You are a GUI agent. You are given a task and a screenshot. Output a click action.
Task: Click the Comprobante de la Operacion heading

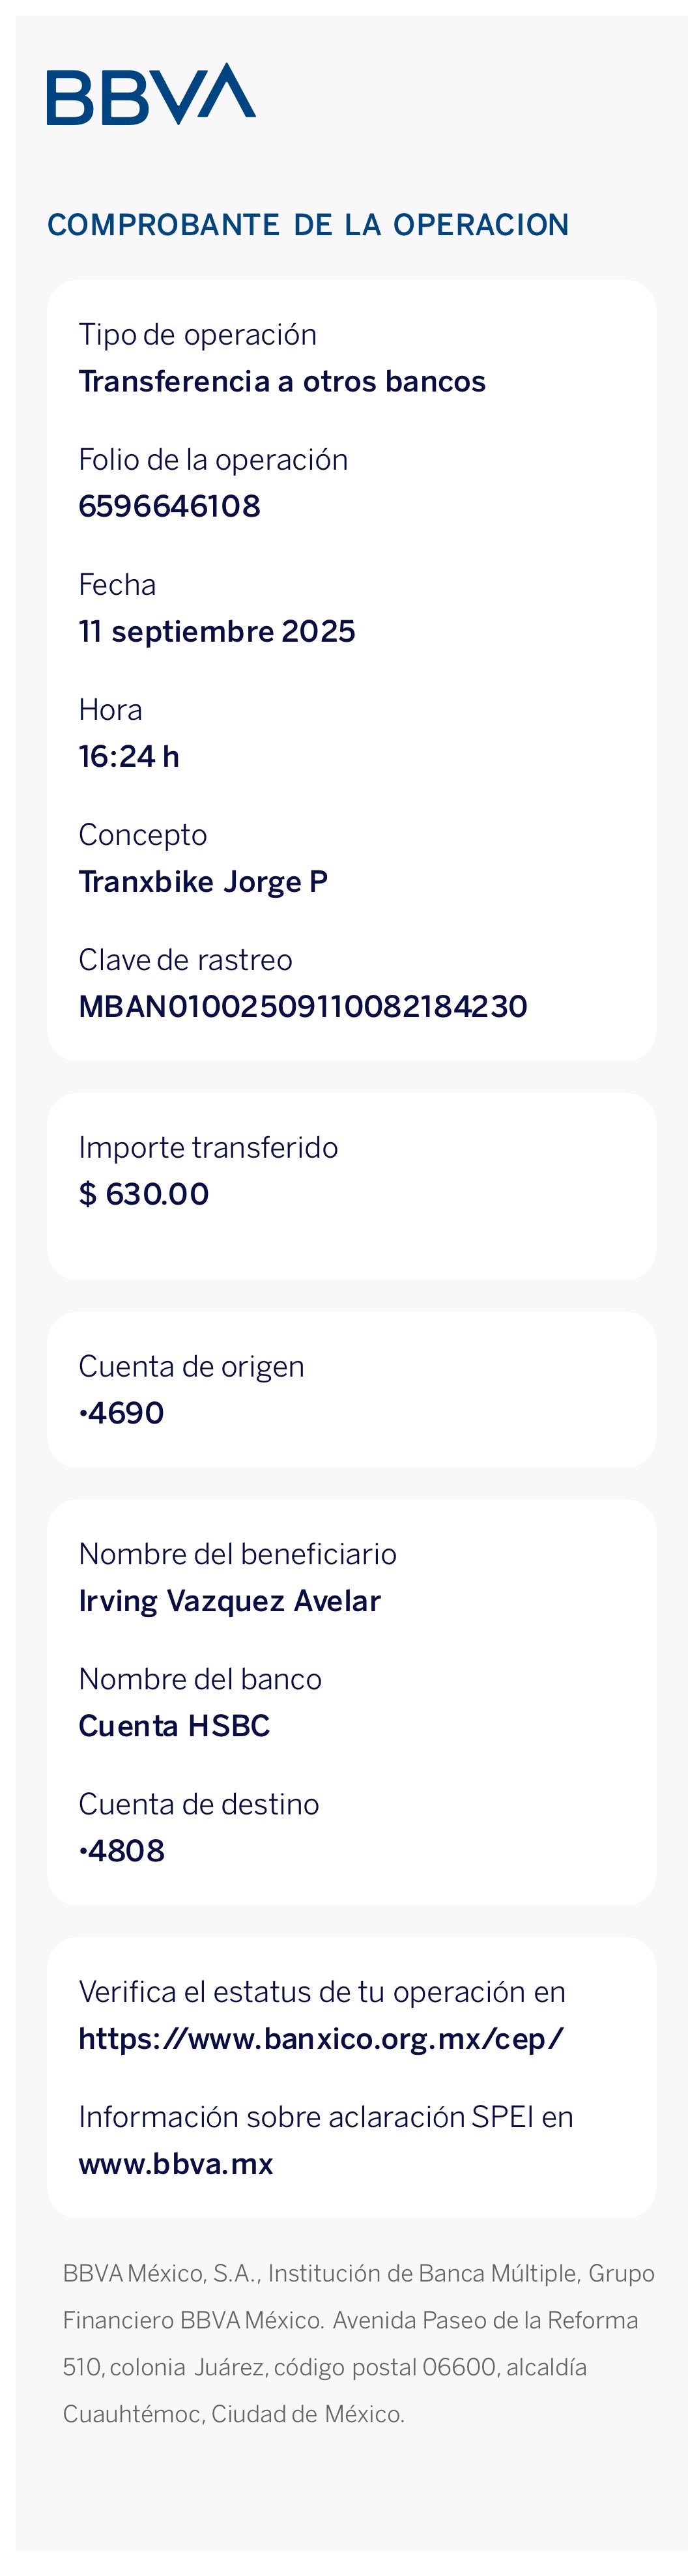click(308, 225)
